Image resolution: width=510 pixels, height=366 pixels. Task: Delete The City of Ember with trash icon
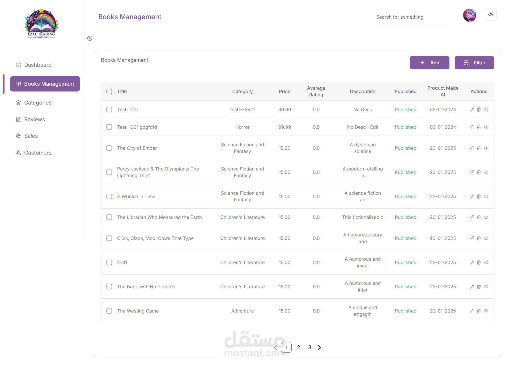point(479,148)
